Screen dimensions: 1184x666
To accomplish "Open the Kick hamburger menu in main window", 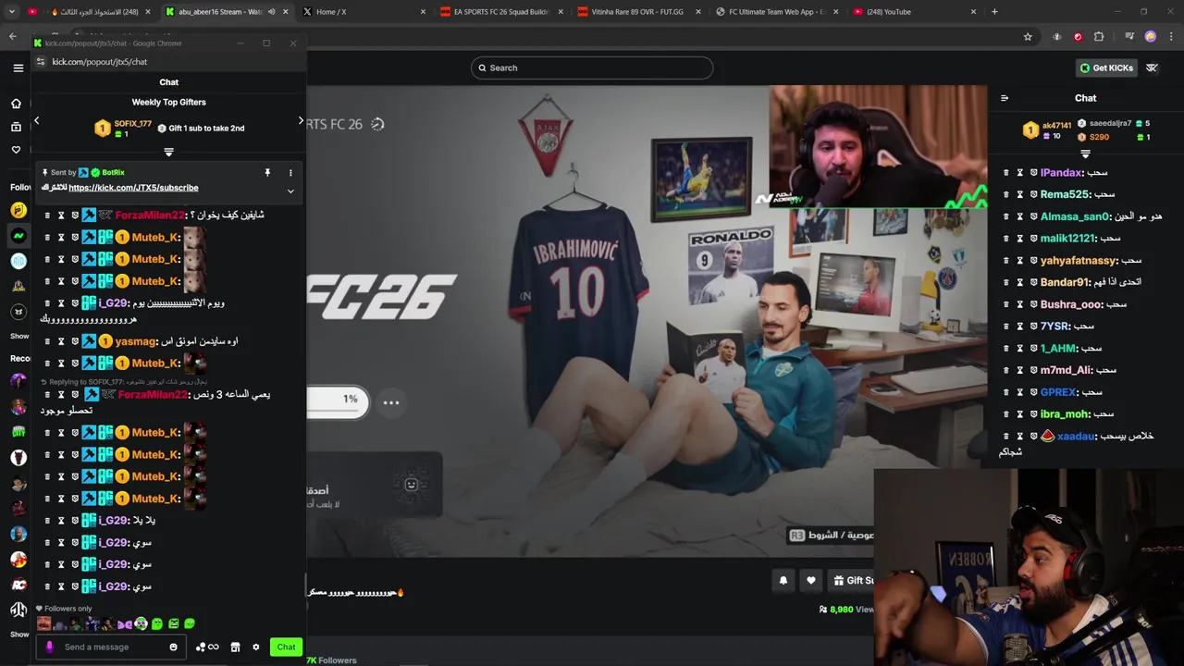I will coord(18,68).
